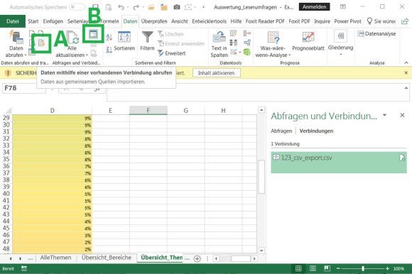
Task: Toggle Automatisches Speichern switch
Action: 77,7
